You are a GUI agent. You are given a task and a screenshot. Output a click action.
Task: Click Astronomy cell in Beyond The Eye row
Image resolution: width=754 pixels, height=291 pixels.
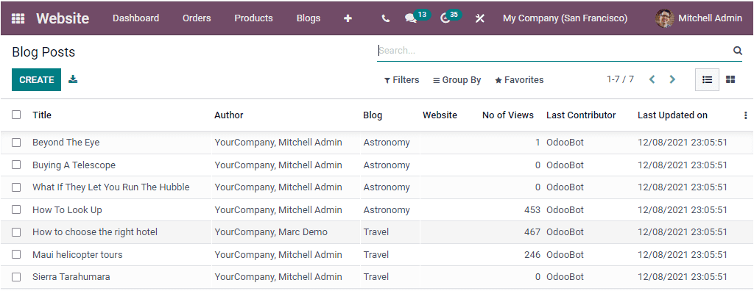[x=387, y=142]
